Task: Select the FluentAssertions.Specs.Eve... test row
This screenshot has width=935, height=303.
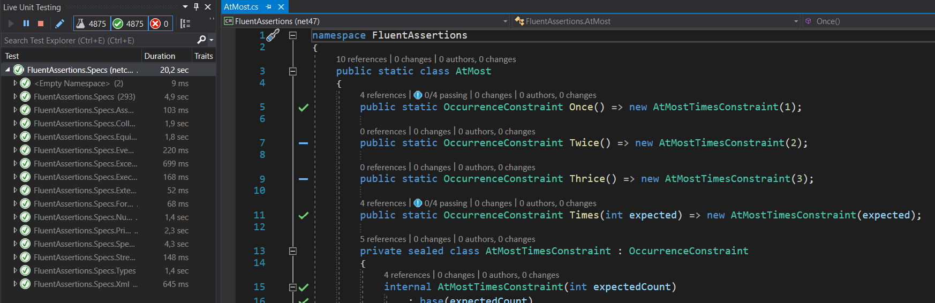Action: (108, 150)
